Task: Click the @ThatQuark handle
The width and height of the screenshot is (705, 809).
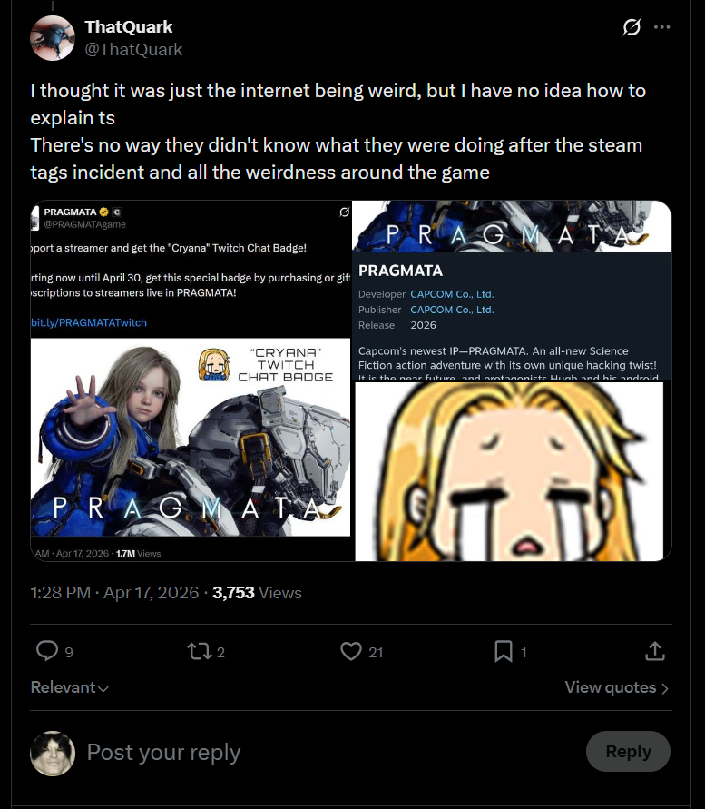Action: point(133,49)
